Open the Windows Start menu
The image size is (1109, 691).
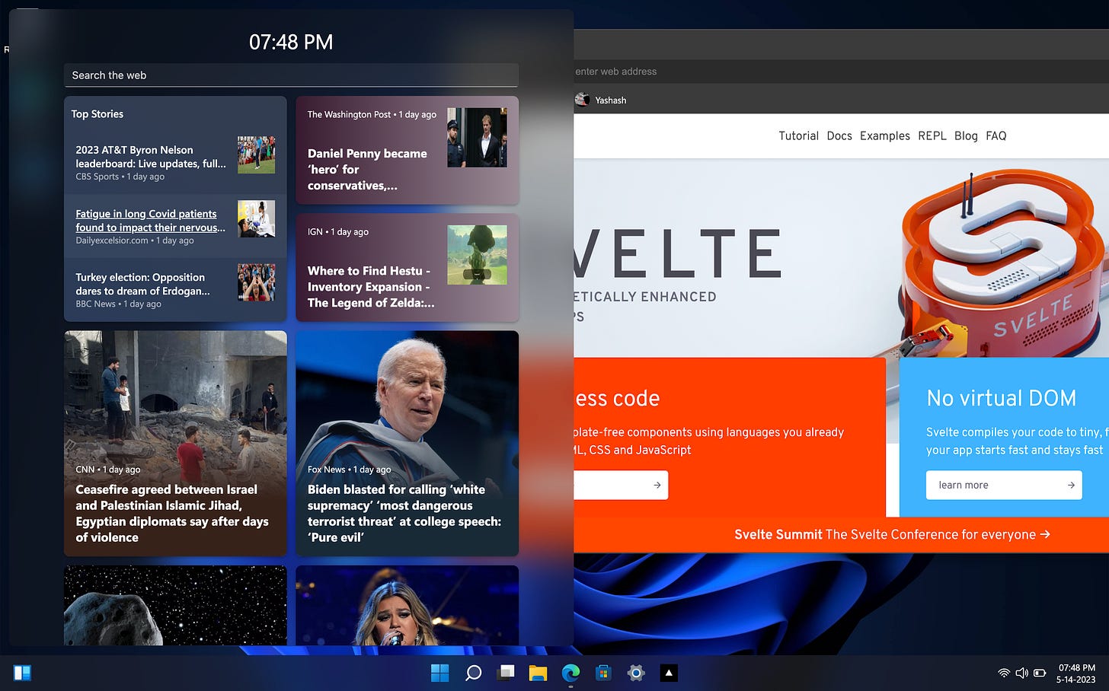[440, 673]
